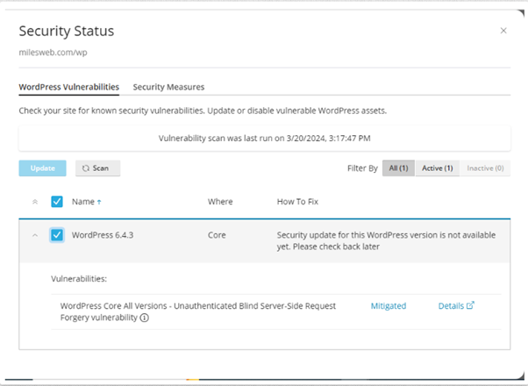This screenshot has height=386, width=528.
Task: Click the 'Security update... not available' message
Action: (386, 240)
